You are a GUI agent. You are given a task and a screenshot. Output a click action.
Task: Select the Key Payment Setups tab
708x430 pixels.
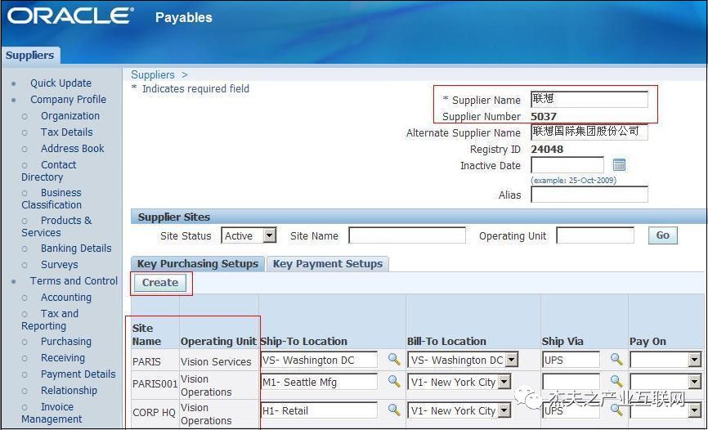[x=327, y=264]
